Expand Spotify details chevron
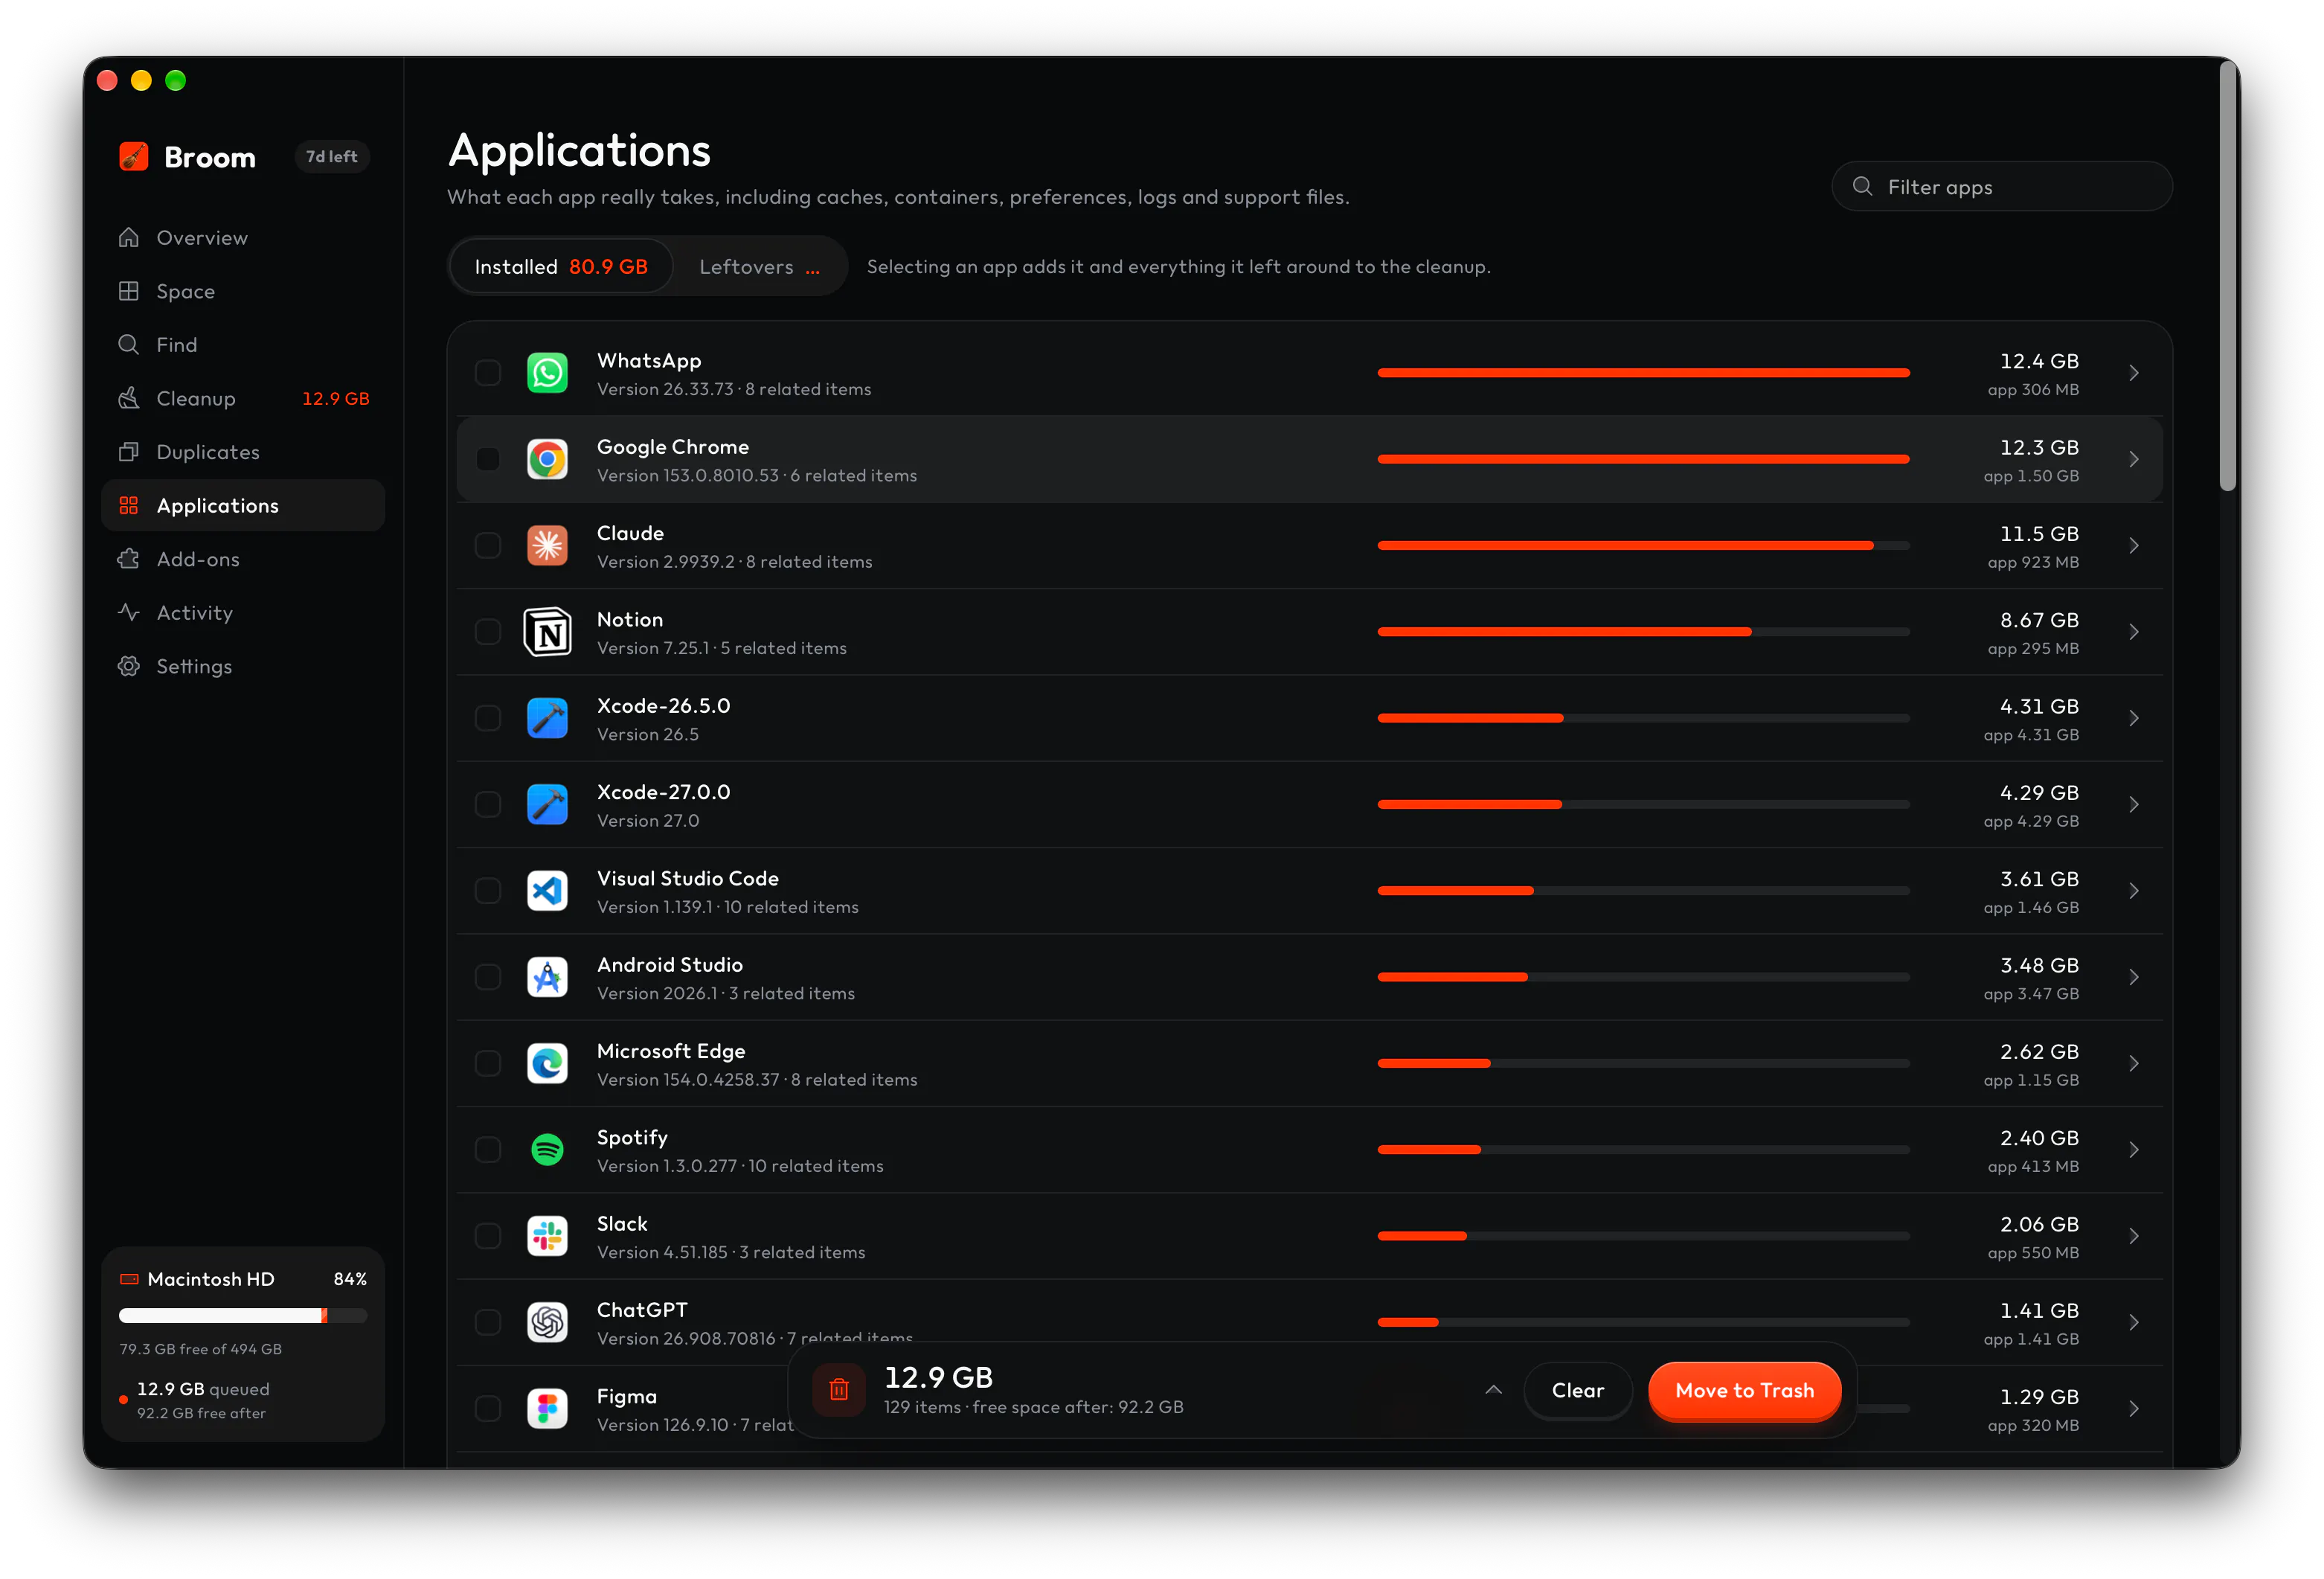The width and height of the screenshot is (2324, 1579). pyautogui.click(x=2134, y=1150)
